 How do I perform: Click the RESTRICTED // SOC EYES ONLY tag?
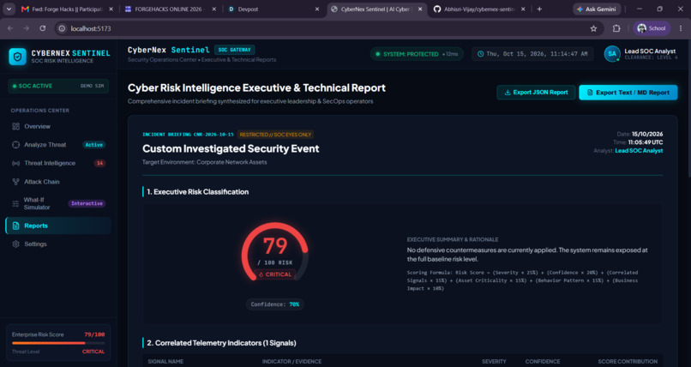(275, 135)
